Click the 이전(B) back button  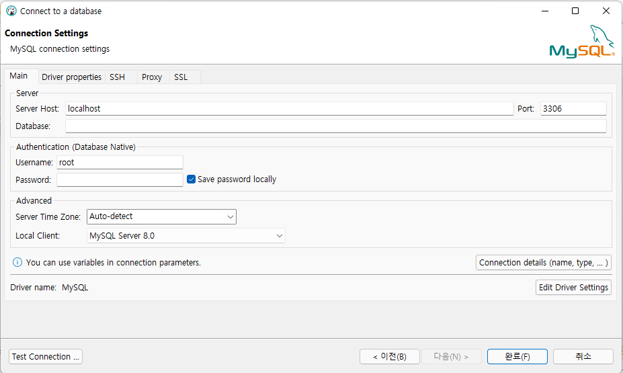(x=390, y=356)
